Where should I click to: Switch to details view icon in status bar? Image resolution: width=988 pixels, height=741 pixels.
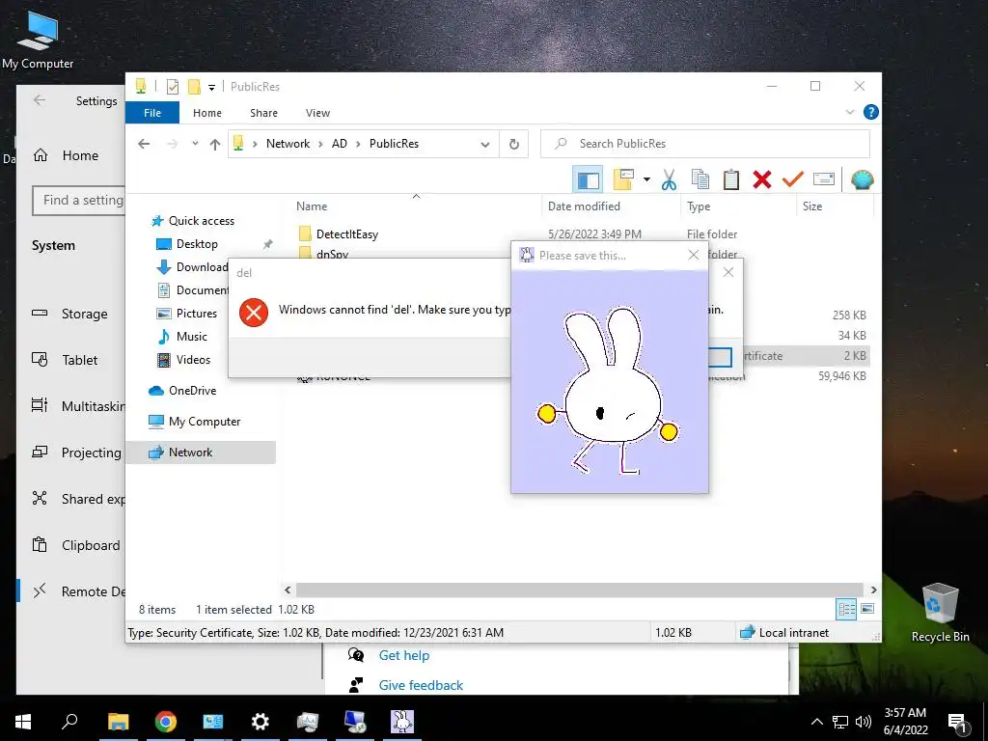coord(846,610)
